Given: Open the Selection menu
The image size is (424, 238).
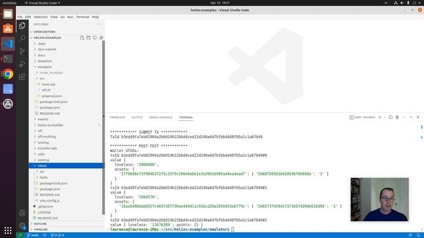Looking at the screenshot, I should click(x=40, y=17).
